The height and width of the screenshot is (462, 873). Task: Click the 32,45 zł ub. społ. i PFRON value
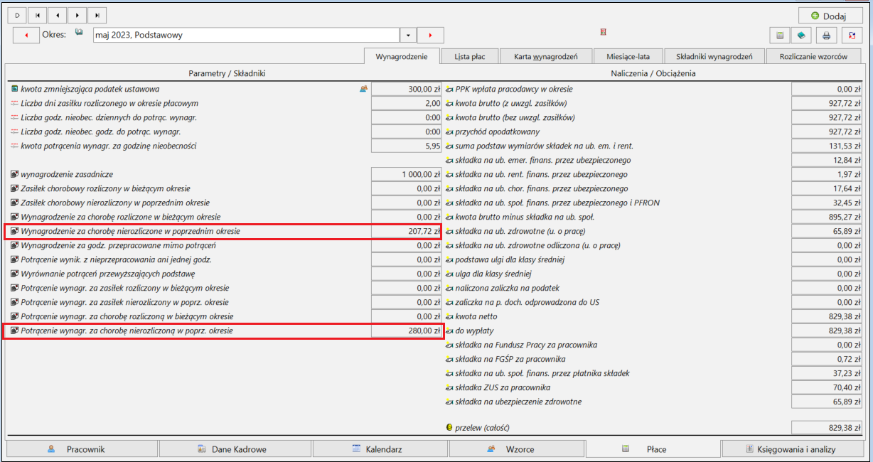click(827, 203)
